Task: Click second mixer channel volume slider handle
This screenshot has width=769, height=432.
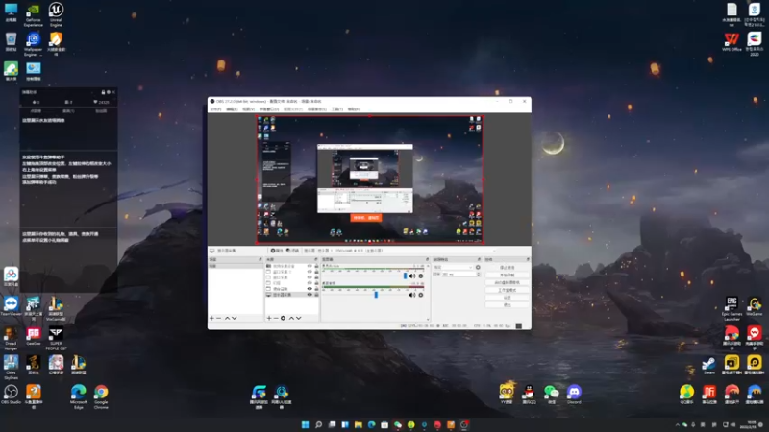Action: [x=376, y=295]
